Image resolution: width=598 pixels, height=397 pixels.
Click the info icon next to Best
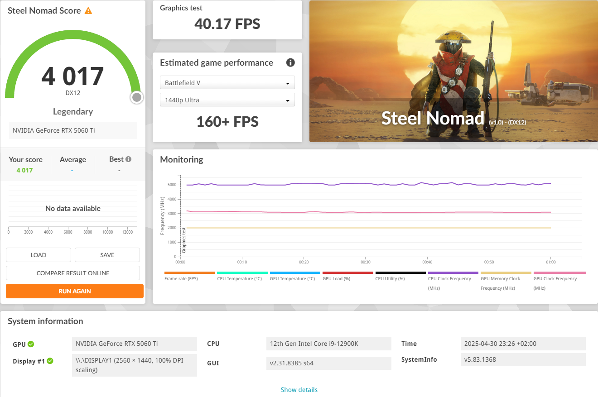(129, 159)
